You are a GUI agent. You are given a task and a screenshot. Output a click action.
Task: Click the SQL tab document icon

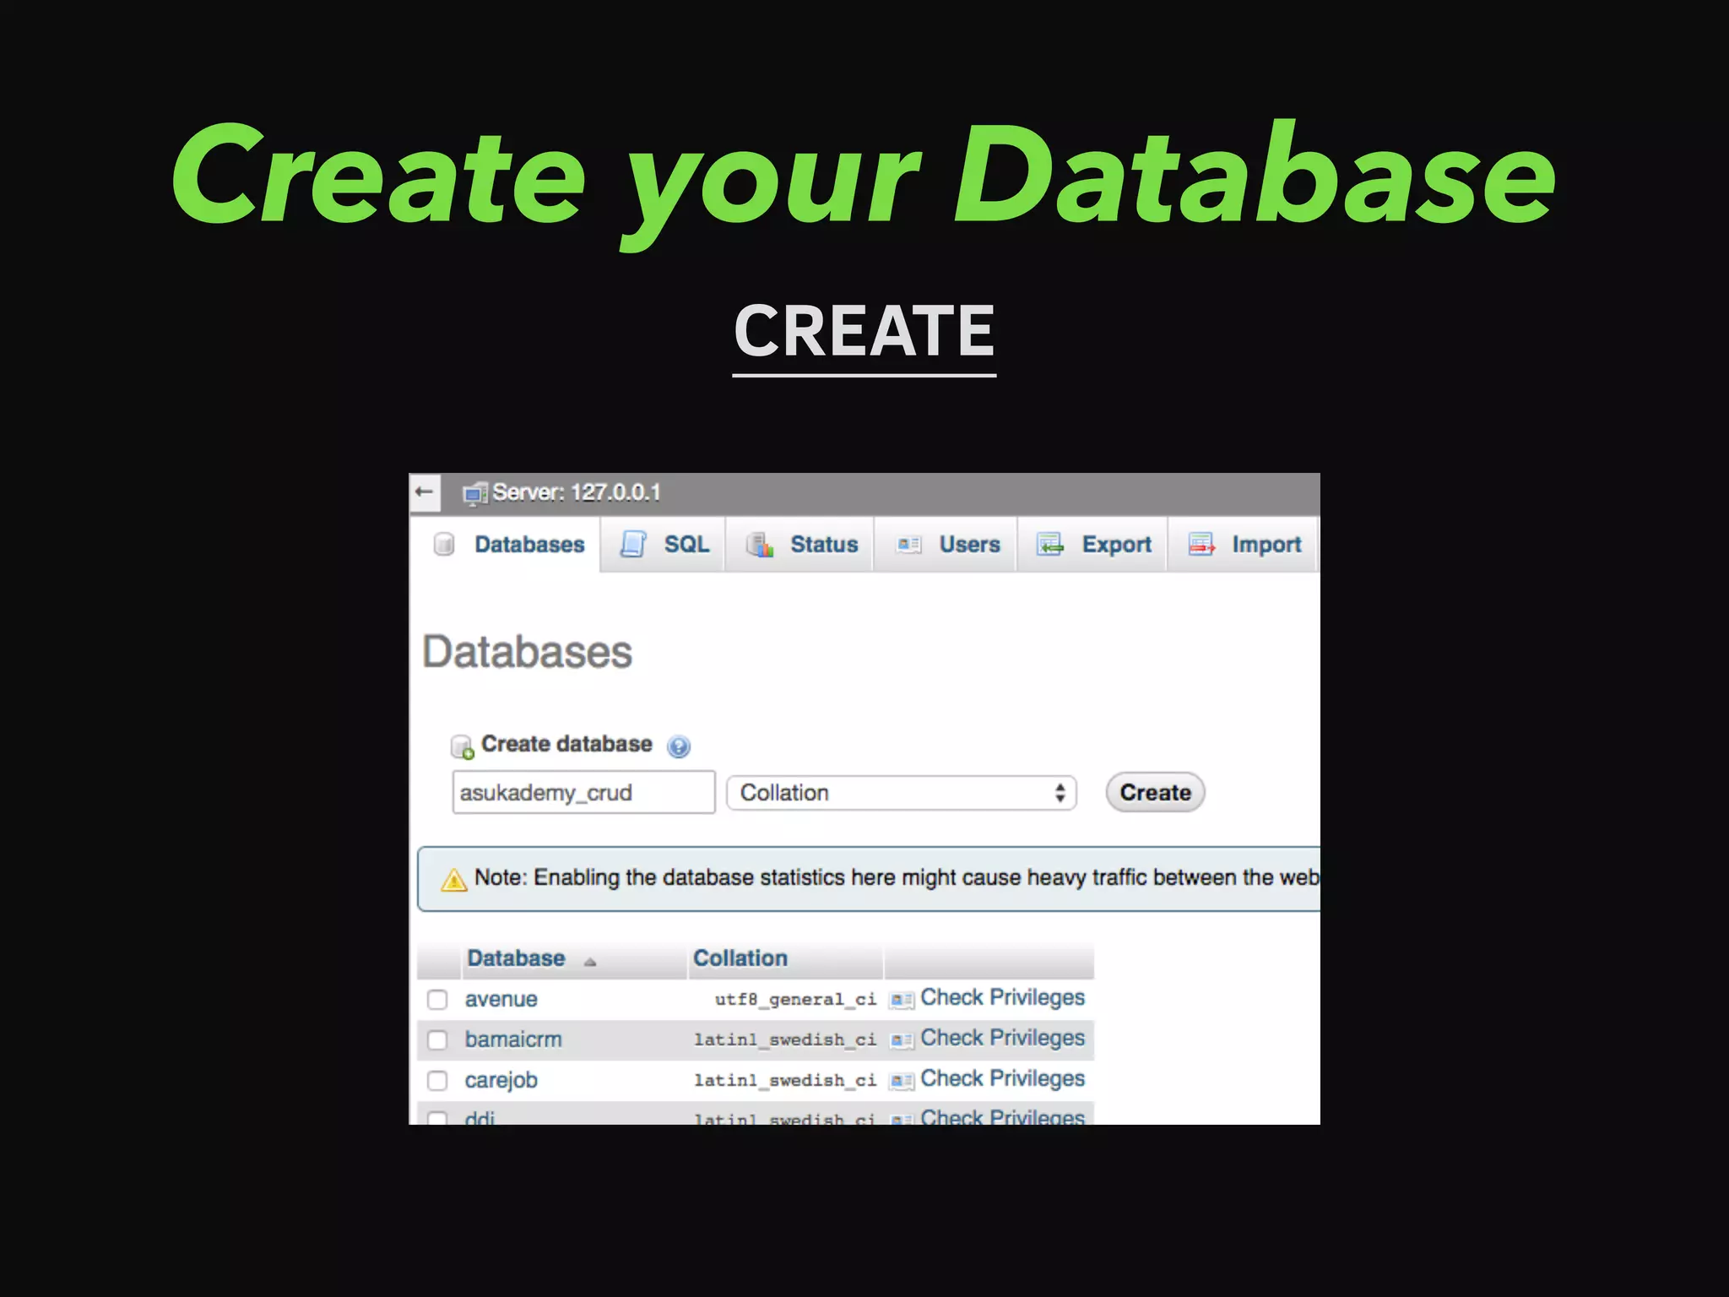pyautogui.click(x=633, y=545)
